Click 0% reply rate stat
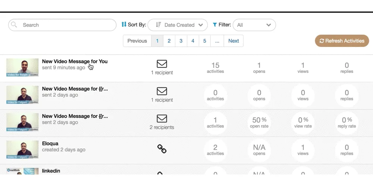Image resolution: width=373 pixels, height=186 pixels. tap(347, 123)
